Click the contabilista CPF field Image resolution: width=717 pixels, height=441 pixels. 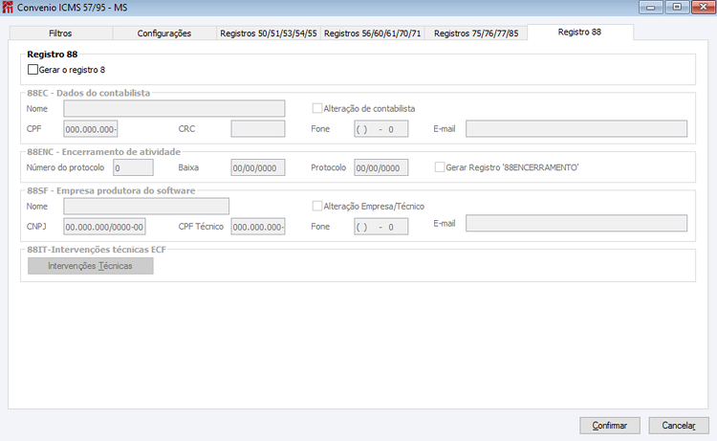pyautogui.click(x=91, y=129)
